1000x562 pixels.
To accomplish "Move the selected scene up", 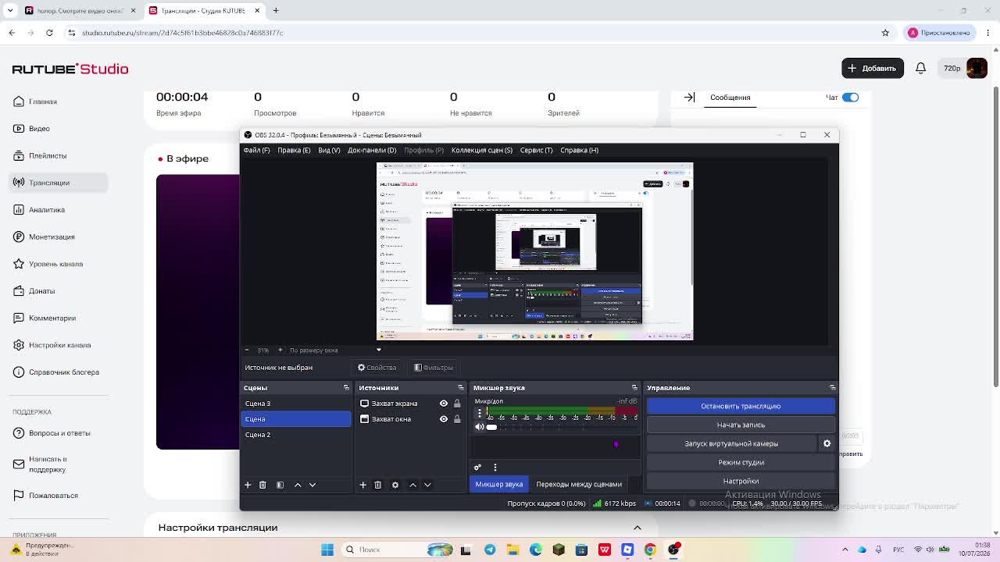I will [x=298, y=485].
